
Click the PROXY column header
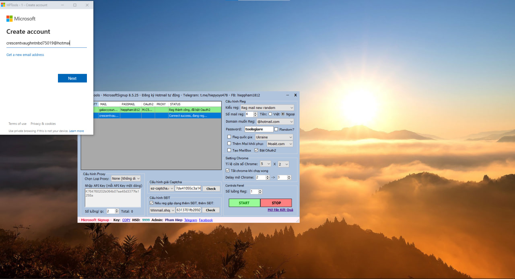click(161, 104)
